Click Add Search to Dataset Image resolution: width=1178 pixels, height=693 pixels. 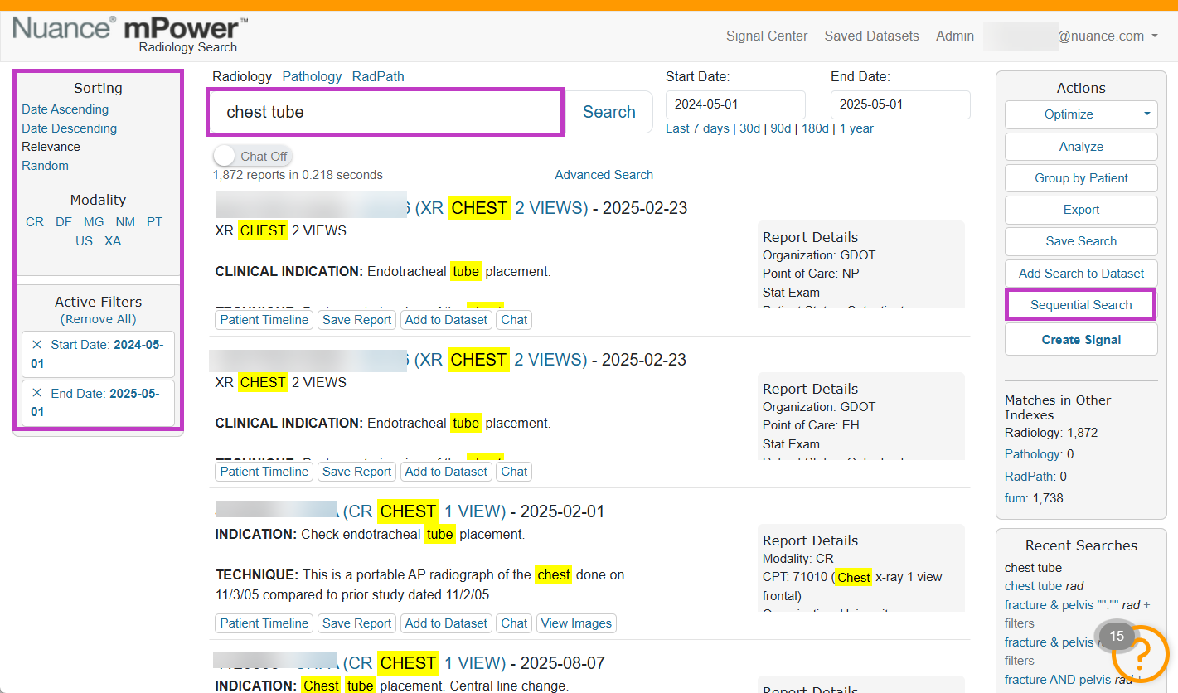[x=1081, y=273]
